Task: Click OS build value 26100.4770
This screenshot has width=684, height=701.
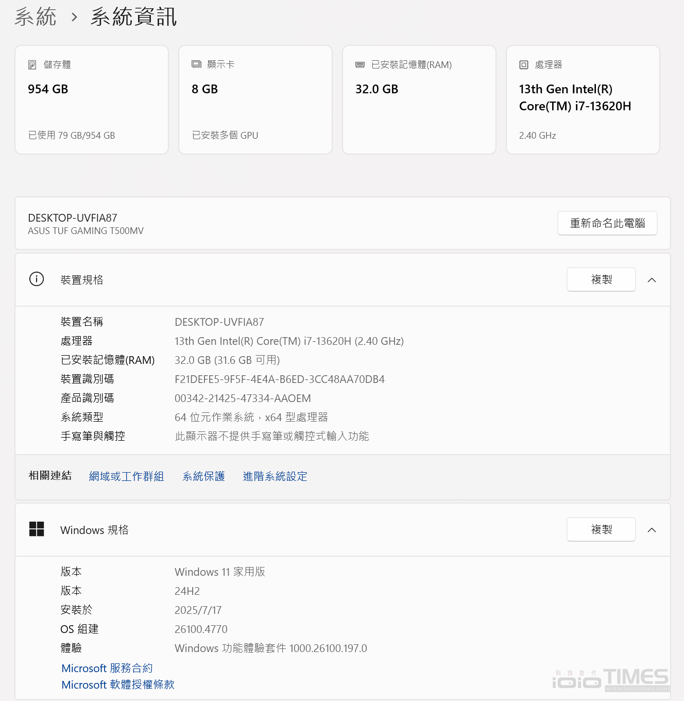Action: 201,629
